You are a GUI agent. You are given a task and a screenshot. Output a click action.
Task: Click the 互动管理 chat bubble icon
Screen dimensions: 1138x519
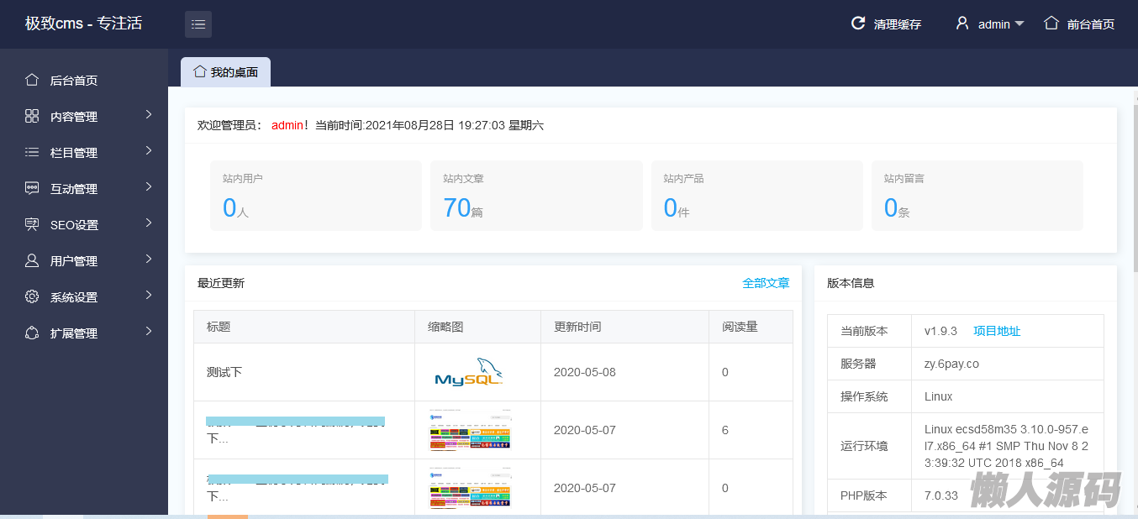click(x=32, y=189)
